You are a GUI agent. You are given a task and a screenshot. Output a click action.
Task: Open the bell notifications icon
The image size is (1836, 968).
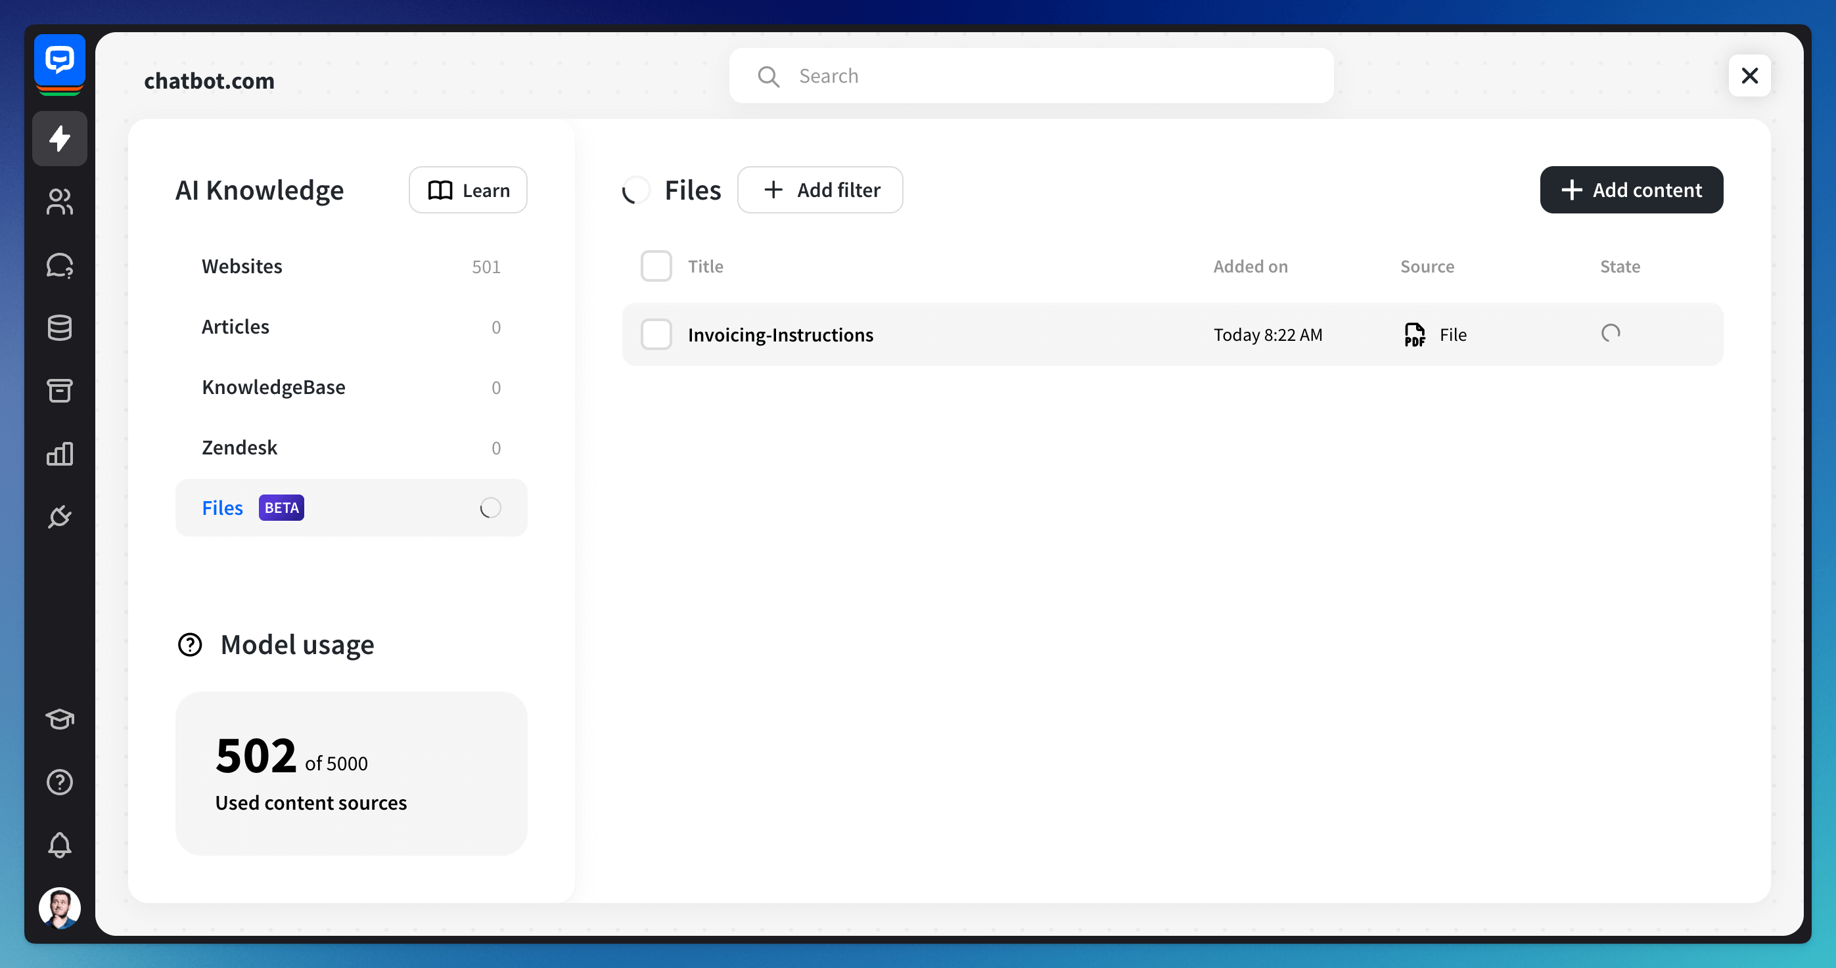(x=60, y=845)
